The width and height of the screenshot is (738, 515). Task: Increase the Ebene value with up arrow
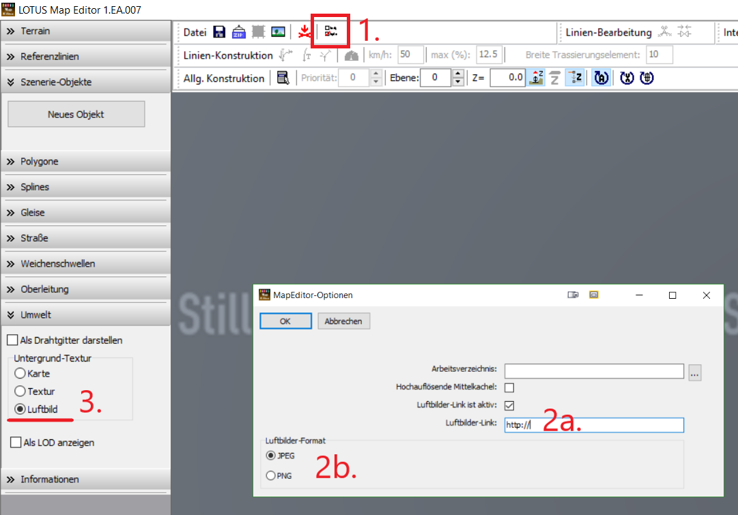(x=458, y=74)
